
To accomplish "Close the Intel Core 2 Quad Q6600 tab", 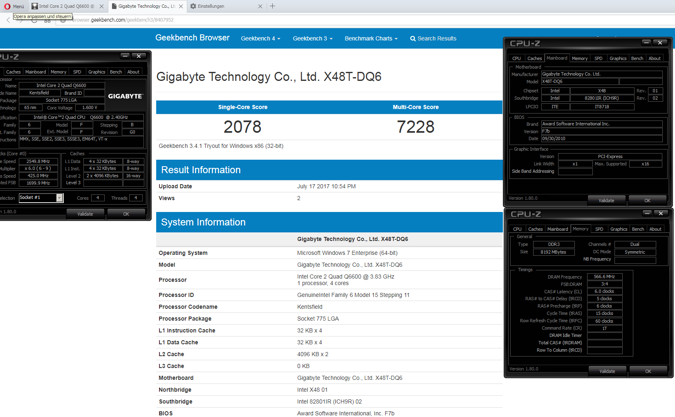I will point(102,6).
